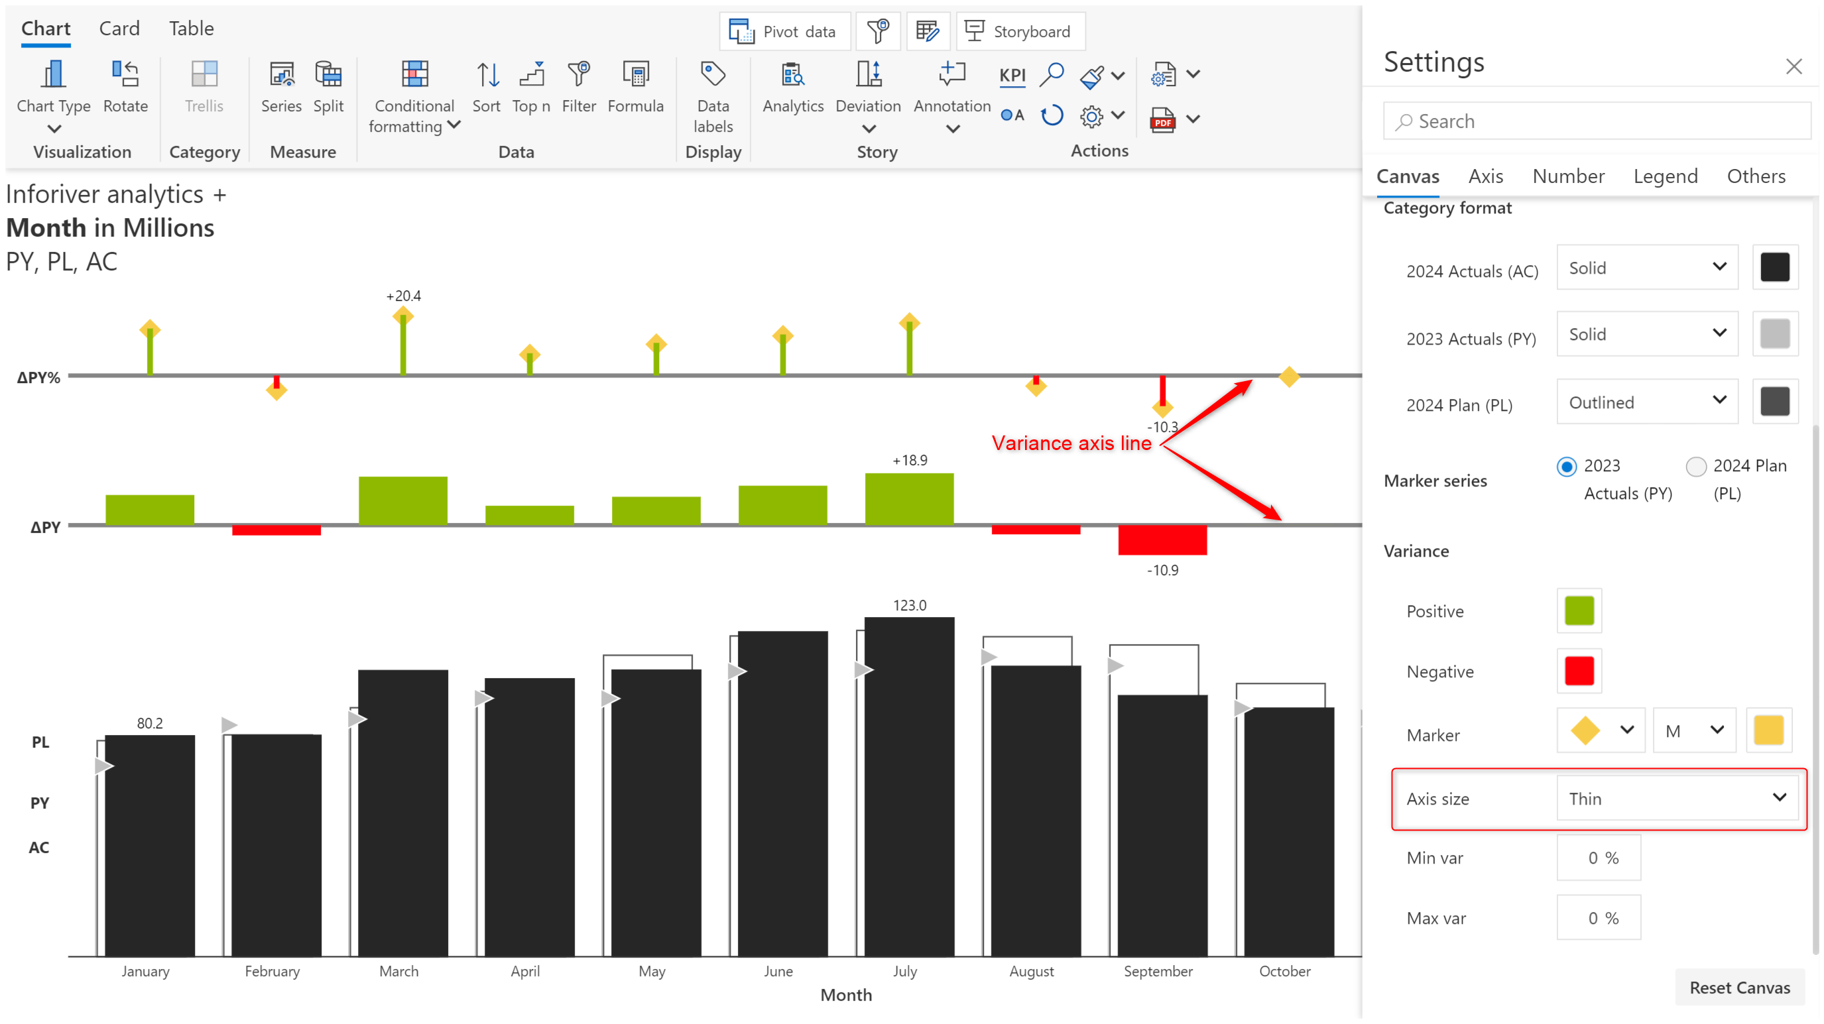Open 2024 Actuals (AC) style dropdown
Viewport: 1824px width, 1024px height.
tap(1647, 268)
